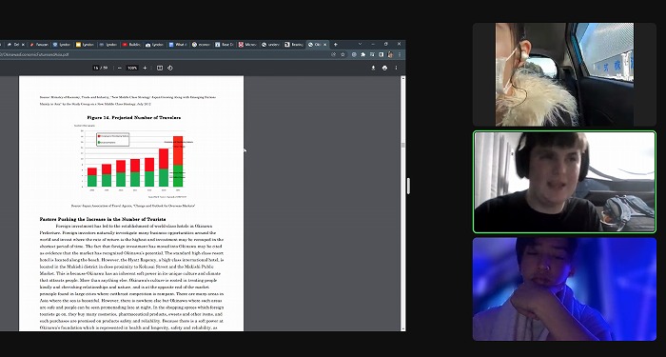Select the blue-lit participant video tile

pos(564,289)
